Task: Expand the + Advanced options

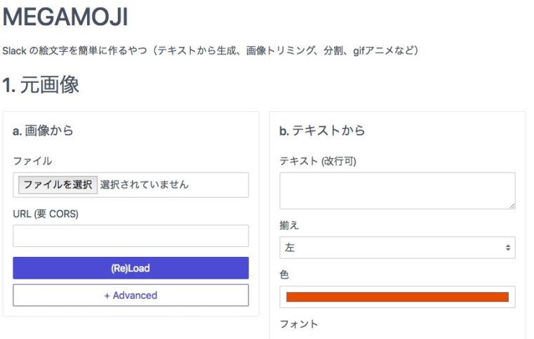Action: coord(131,295)
